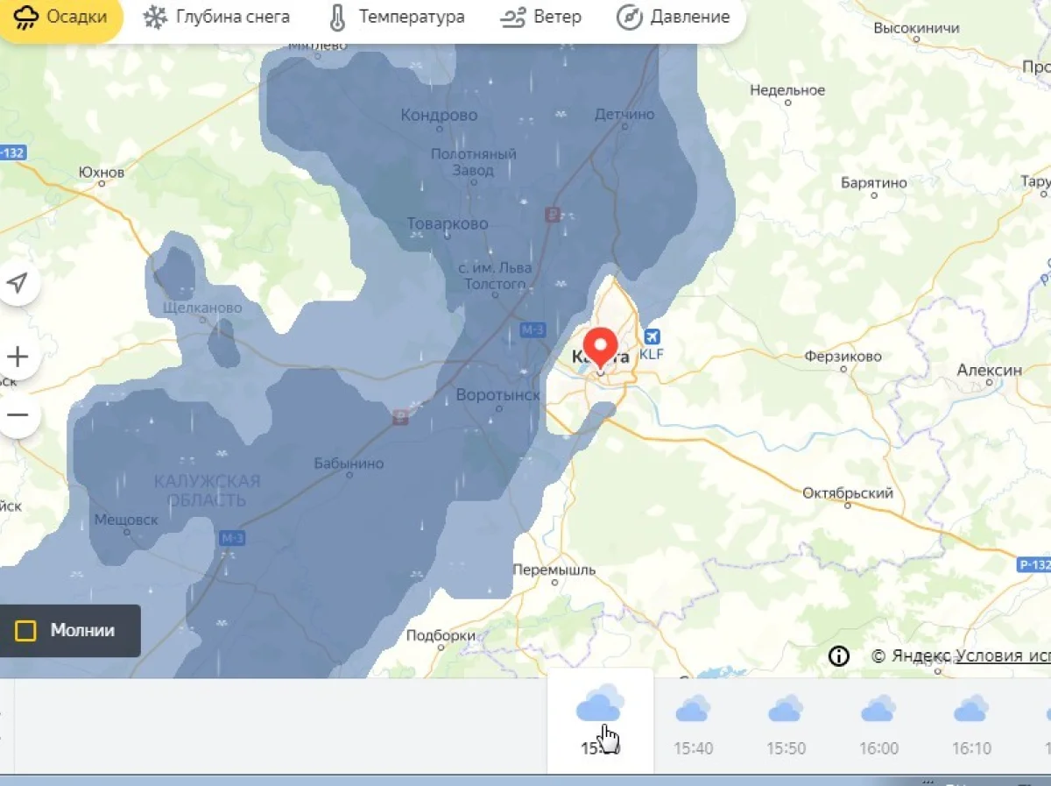The height and width of the screenshot is (786, 1051).
Task: Zoom out with the minus button
Action: pyautogui.click(x=18, y=415)
